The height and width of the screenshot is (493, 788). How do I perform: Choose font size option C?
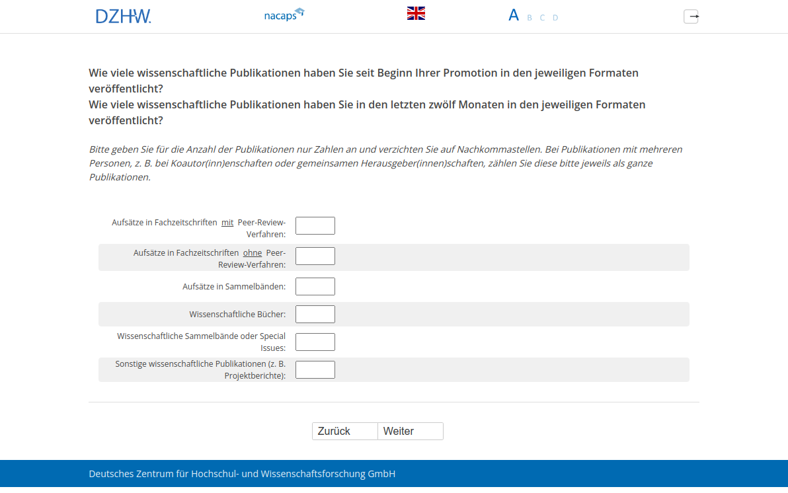(542, 18)
